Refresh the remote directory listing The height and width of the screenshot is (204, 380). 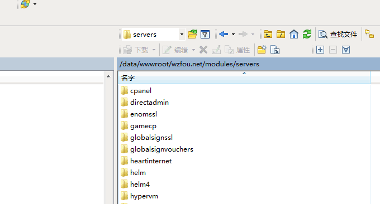pyautogui.click(x=307, y=35)
